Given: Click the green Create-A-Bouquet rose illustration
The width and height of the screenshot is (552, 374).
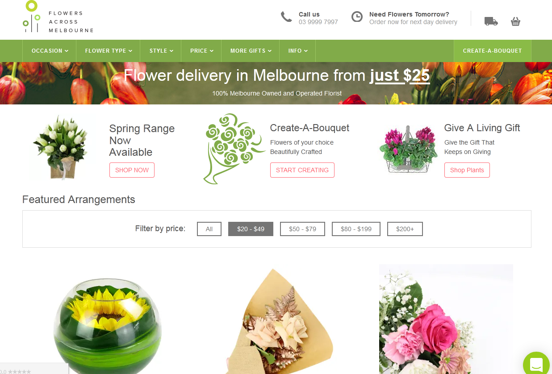Looking at the screenshot, I should [229, 148].
